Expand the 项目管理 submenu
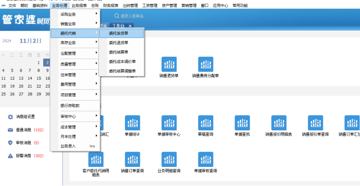 (x=75, y=95)
